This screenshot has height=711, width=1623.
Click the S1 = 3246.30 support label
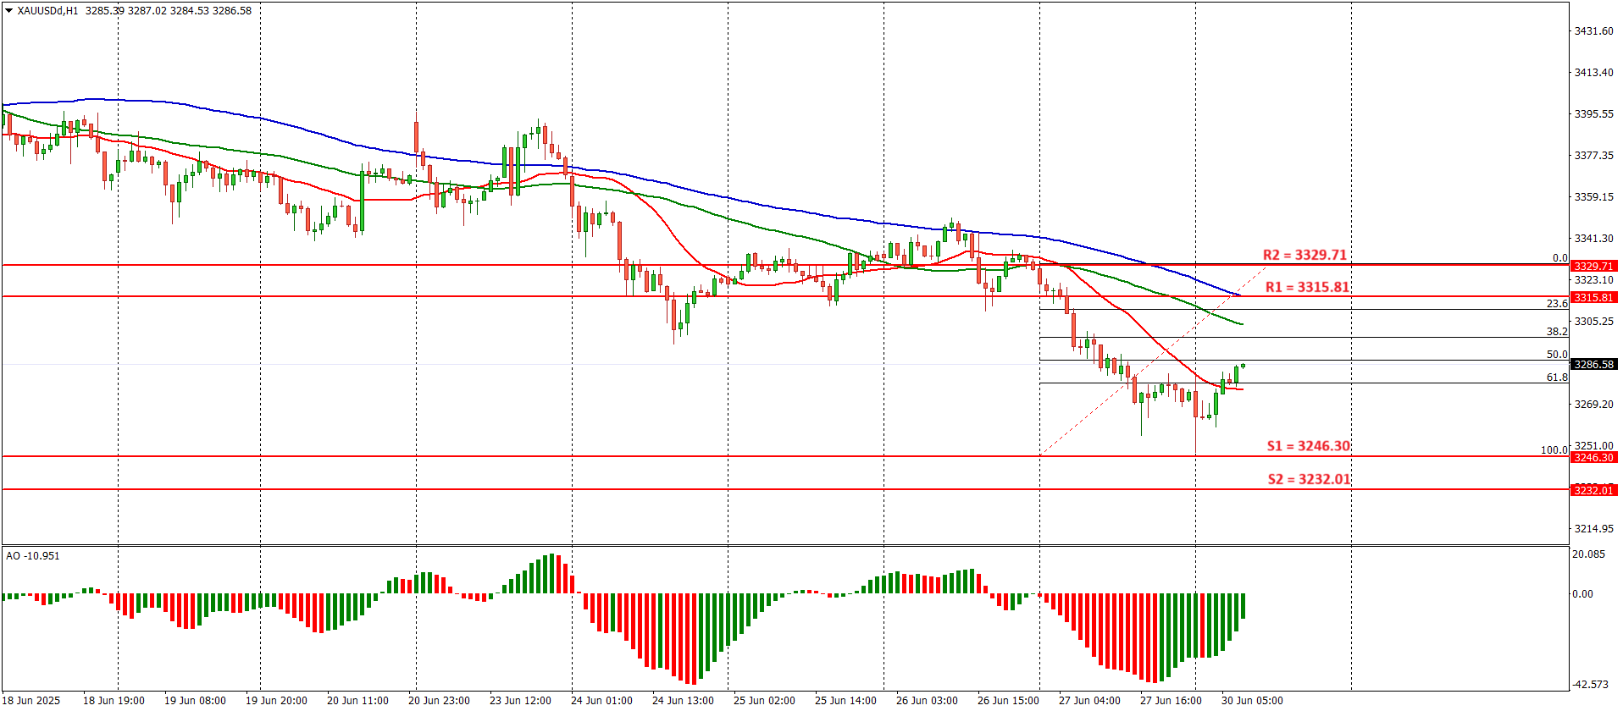(x=1308, y=446)
